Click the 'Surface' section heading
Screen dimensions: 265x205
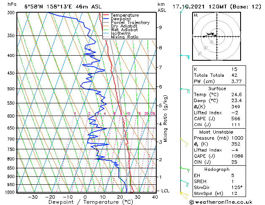click(217, 89)
